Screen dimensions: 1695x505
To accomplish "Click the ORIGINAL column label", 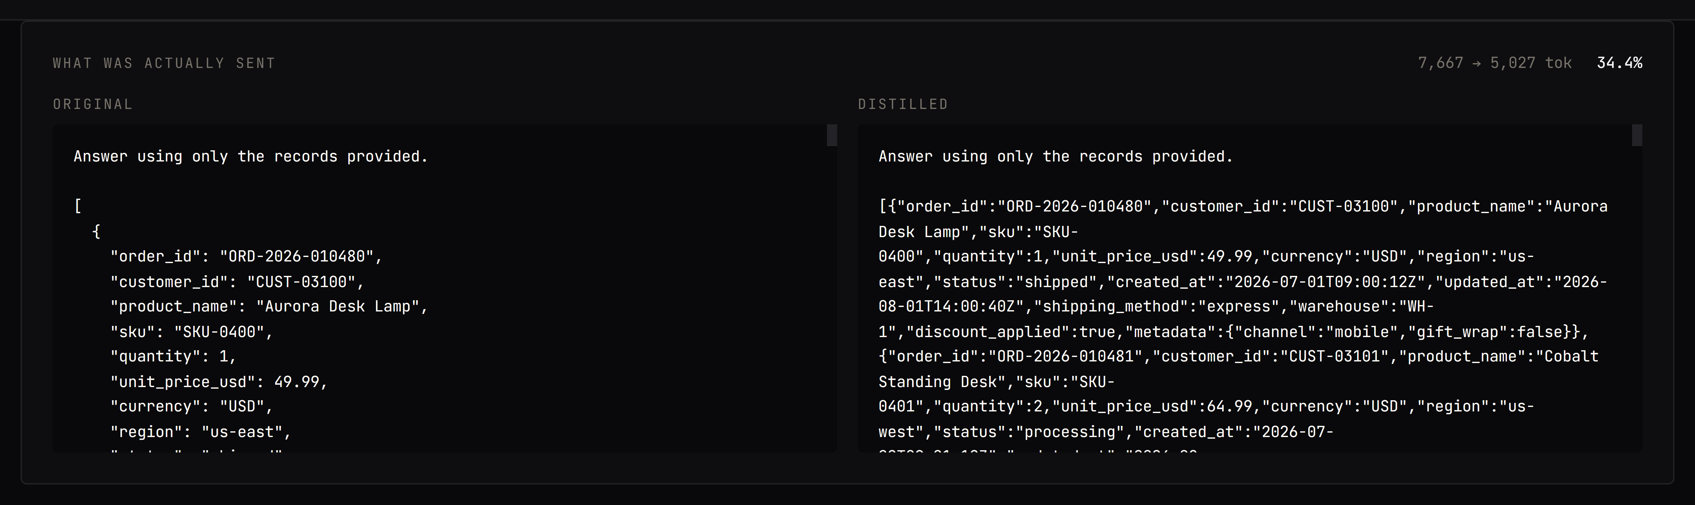I will pos(93,104).
